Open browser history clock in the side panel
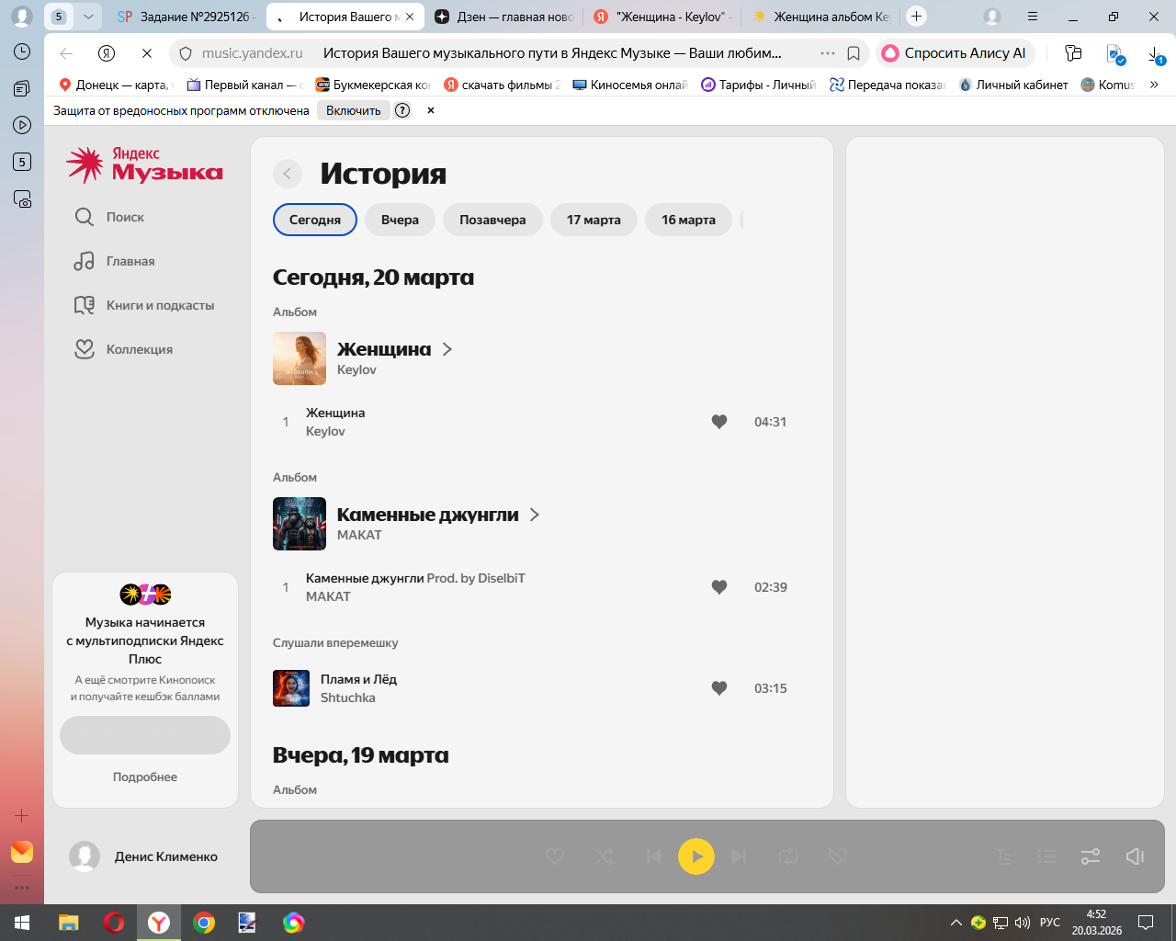Screen dimensions: 1176x941 click(22, 51)
